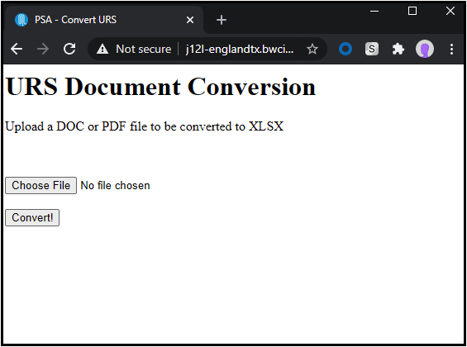Image resolution: width=467 pixels, height=347 pixels.
Task: Click the "No file chosen" label
Action: click(115, 185)
